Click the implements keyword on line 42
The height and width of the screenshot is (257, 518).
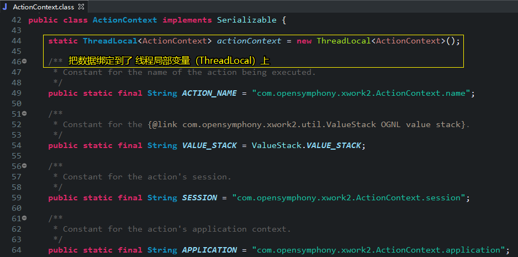click(187, 20)
